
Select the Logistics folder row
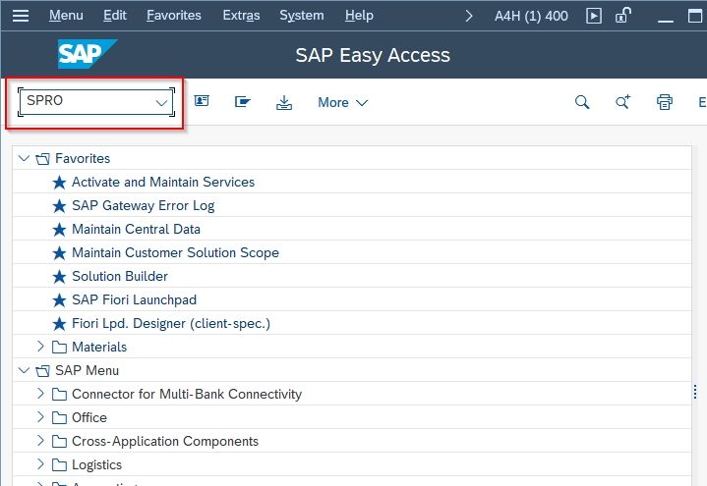click(352, 464)
